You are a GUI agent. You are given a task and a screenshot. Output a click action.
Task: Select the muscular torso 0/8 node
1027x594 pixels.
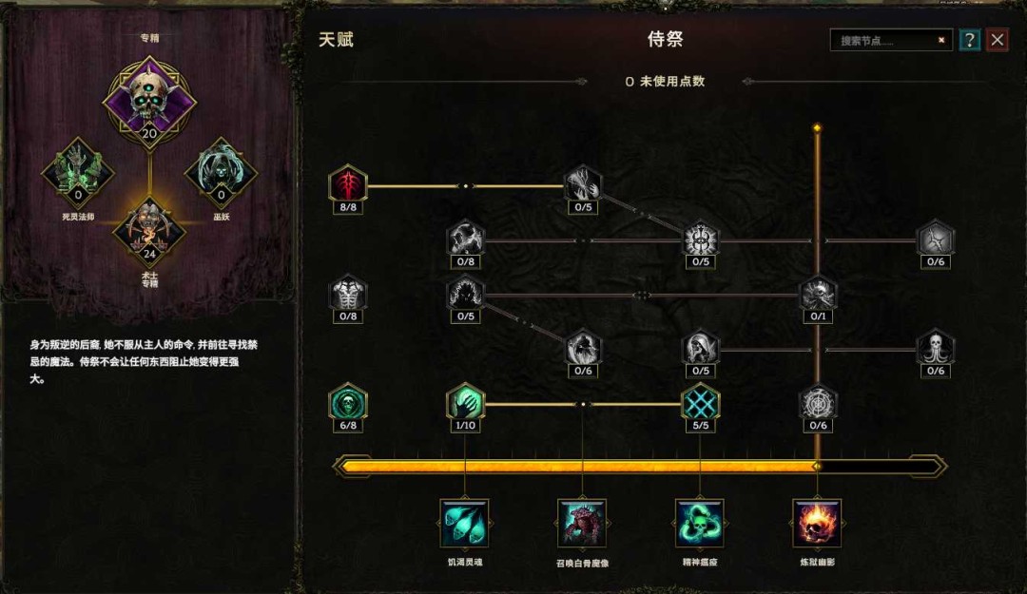point(348,293)
